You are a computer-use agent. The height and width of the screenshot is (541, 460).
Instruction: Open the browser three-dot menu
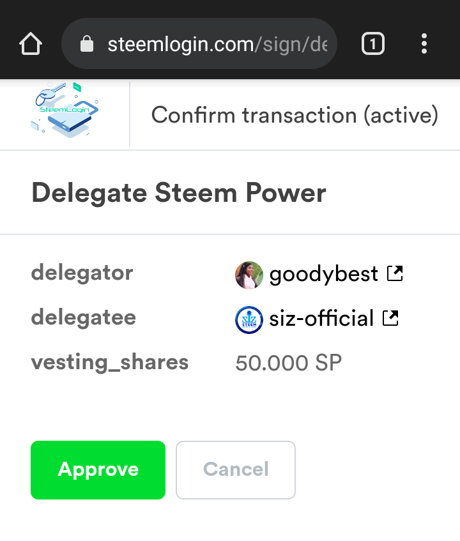point(424,44)
